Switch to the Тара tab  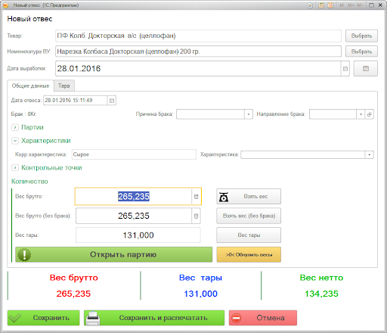point(64,86)
